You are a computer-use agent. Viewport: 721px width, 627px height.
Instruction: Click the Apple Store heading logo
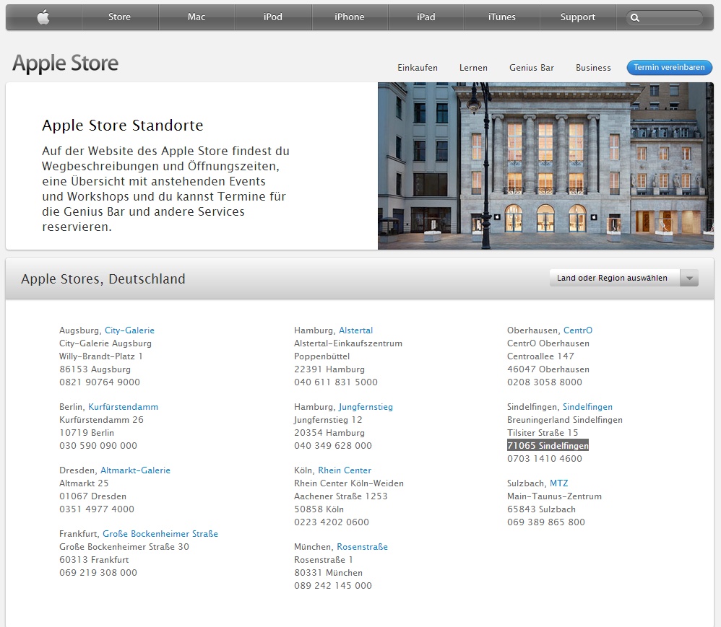(65, 63)
